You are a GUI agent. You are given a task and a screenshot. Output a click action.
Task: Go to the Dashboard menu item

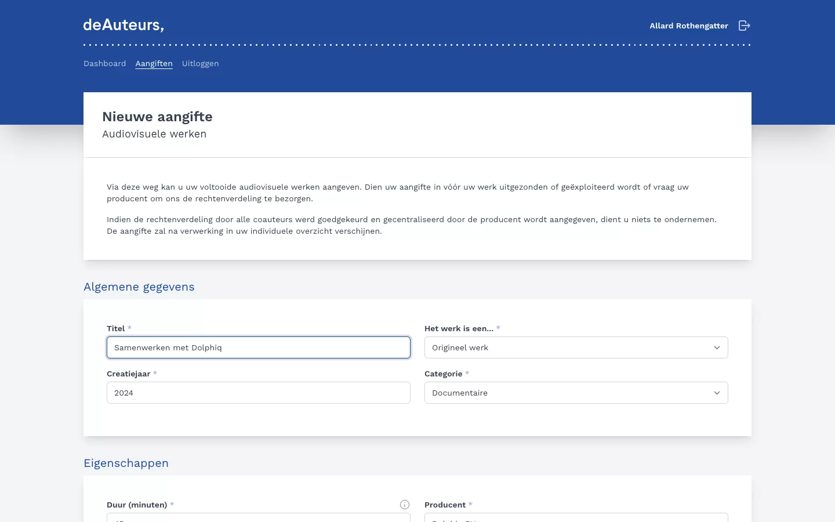click(x=104, y=64)
